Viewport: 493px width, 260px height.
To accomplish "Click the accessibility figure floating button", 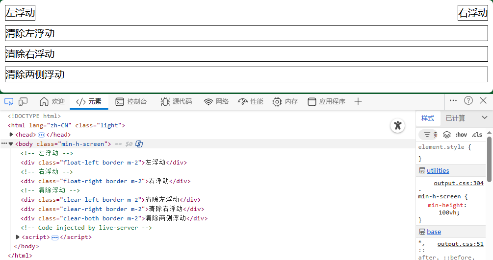I will click(x=397, y=126).
